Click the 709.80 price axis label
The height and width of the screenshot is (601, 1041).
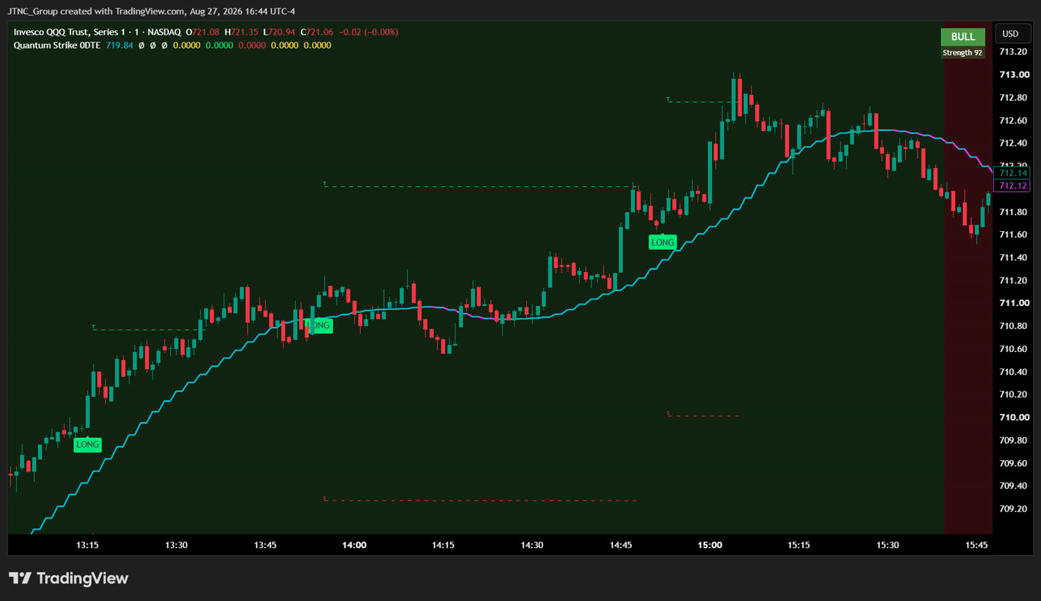1013,440
